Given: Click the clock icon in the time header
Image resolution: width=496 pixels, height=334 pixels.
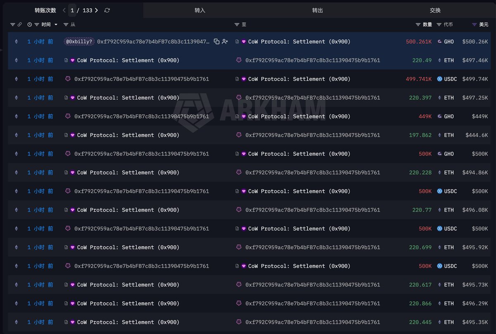Looking at the screenshot, I should click(x=30, y=25).
